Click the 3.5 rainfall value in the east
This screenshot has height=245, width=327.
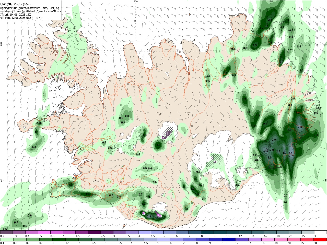266,151
